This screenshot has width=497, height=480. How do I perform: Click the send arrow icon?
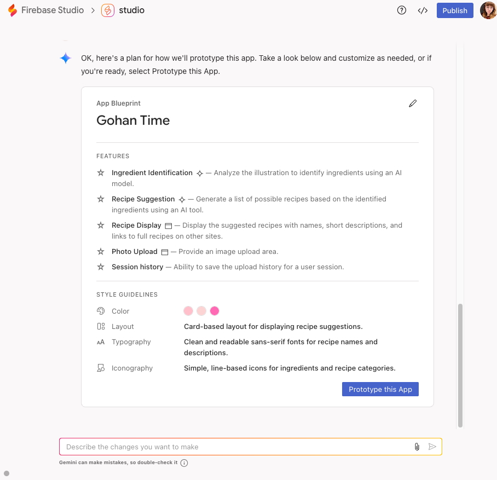click(x=432, y=447)
